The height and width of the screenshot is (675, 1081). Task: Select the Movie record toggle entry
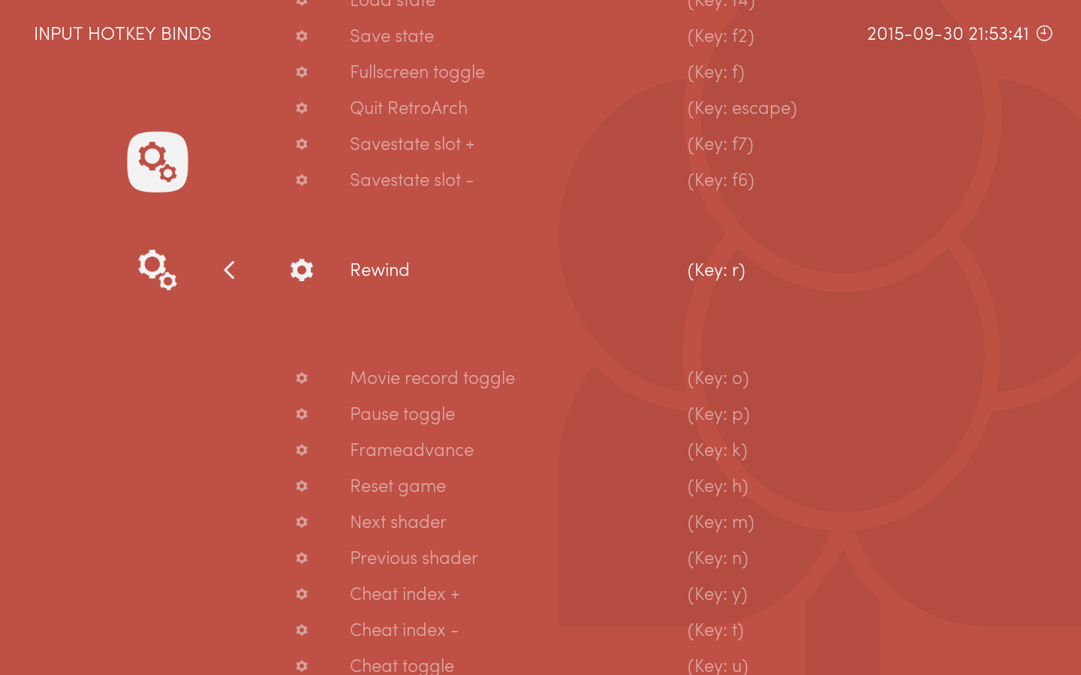(432, 378)
